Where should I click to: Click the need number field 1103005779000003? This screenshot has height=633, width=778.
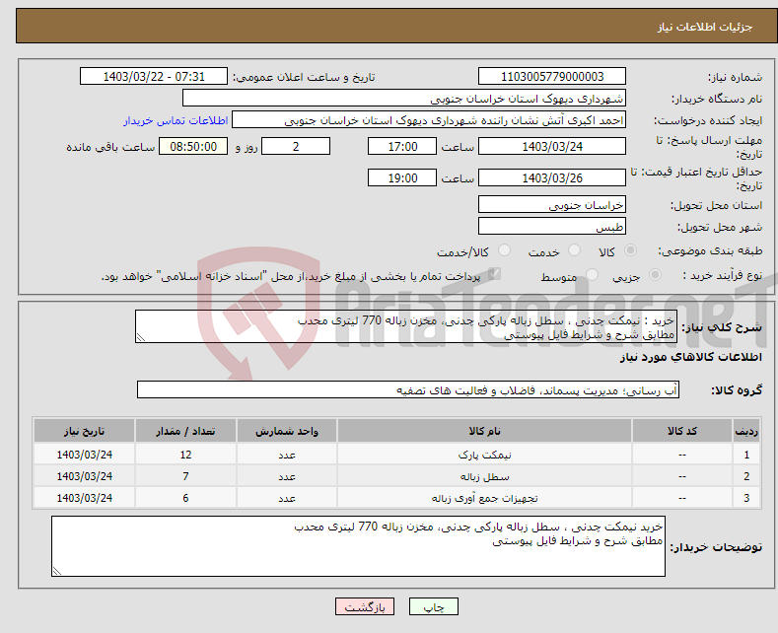[x=552, y=76]
